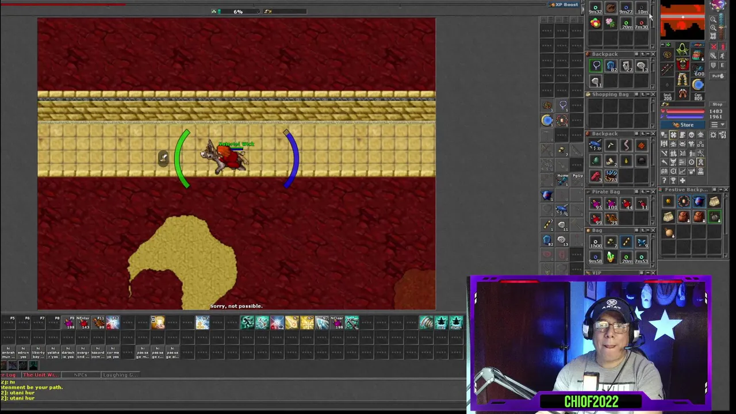Image resolution: width=736 pixels, height=414 pixels.
Task: Click the Home hotkey slot in the side bar
Action: (x=562, y=179)
